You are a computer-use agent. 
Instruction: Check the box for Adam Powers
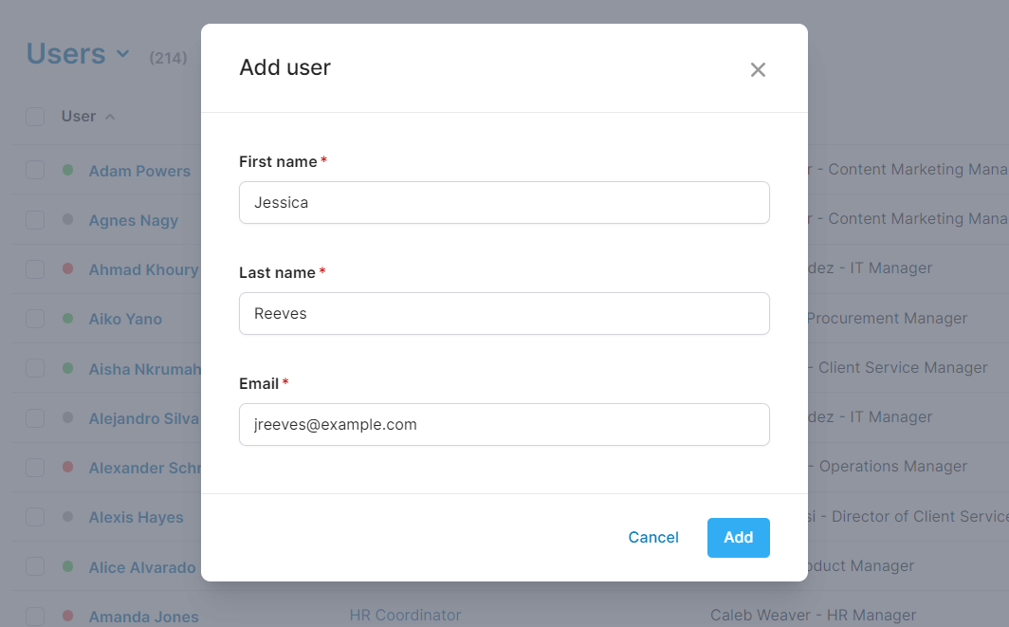coord(35,171)
